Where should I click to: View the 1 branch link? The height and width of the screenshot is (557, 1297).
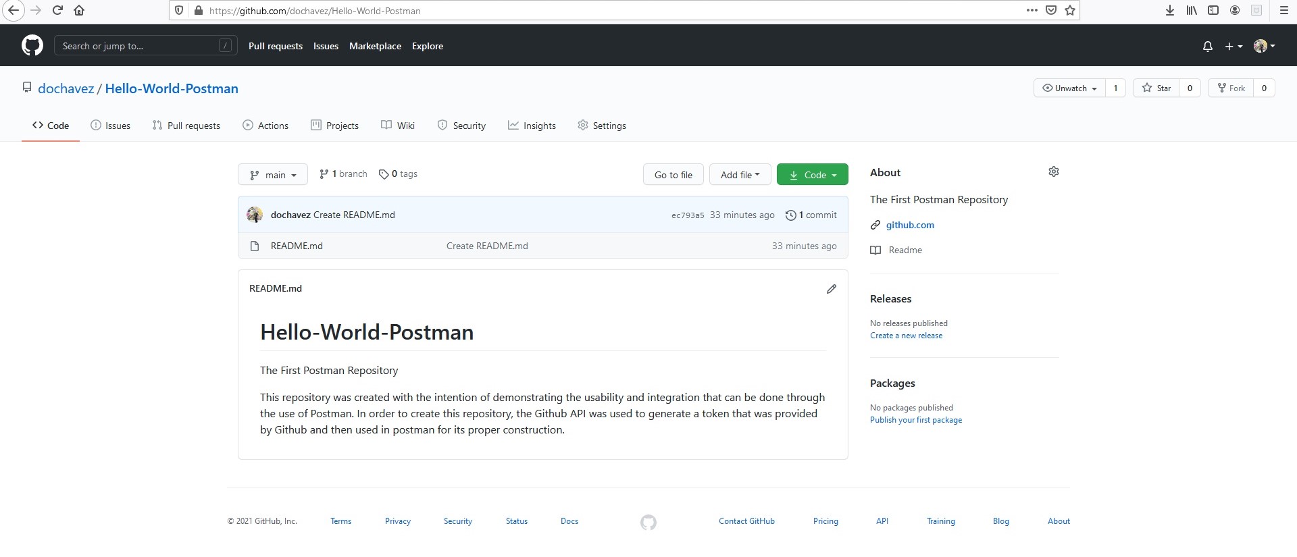coord(343,174)
